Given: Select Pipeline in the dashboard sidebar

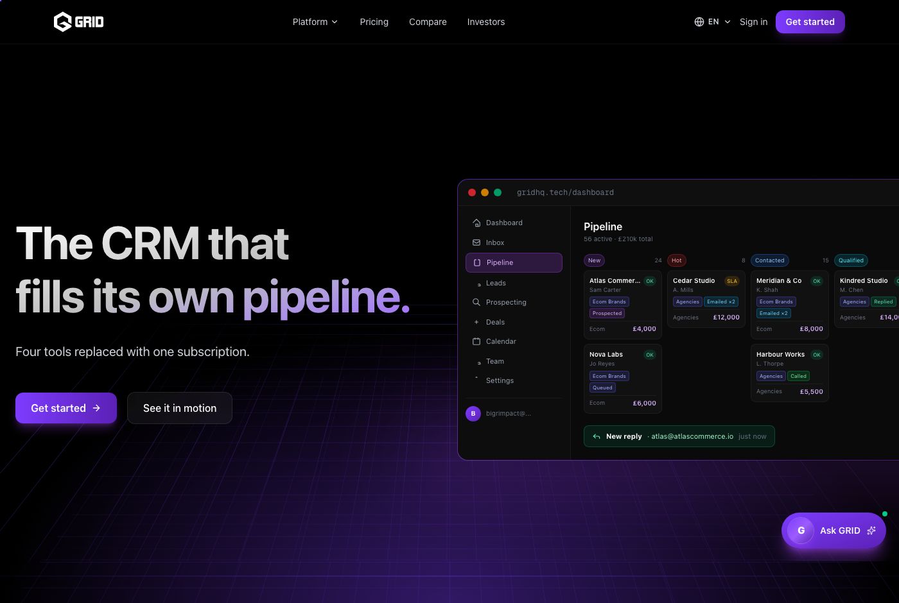Looking at the screenshot, I should [514, 262].
